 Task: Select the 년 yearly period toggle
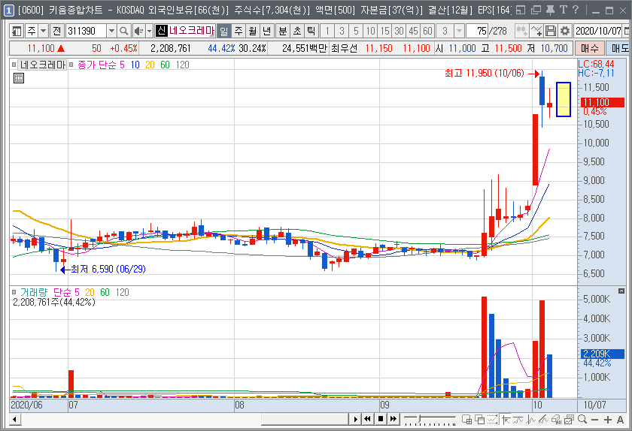pos(267,31)
